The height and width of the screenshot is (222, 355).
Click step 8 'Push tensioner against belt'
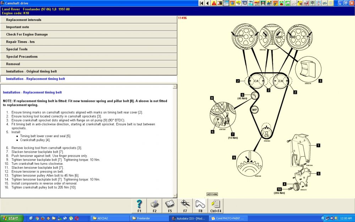[50, 156]
